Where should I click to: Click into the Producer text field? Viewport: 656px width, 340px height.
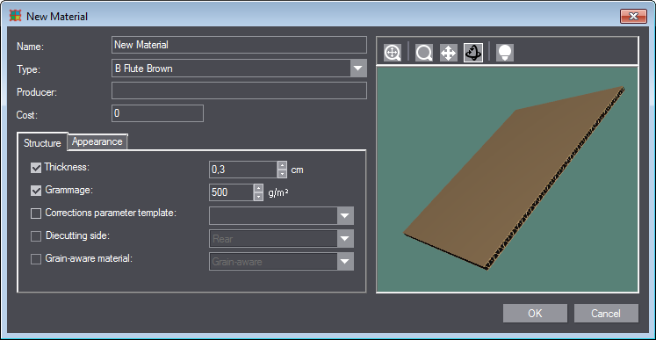(x=240, y=90)
